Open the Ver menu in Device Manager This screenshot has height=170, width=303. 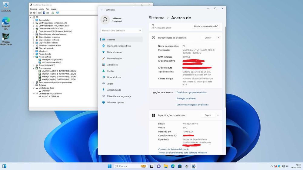47,9
